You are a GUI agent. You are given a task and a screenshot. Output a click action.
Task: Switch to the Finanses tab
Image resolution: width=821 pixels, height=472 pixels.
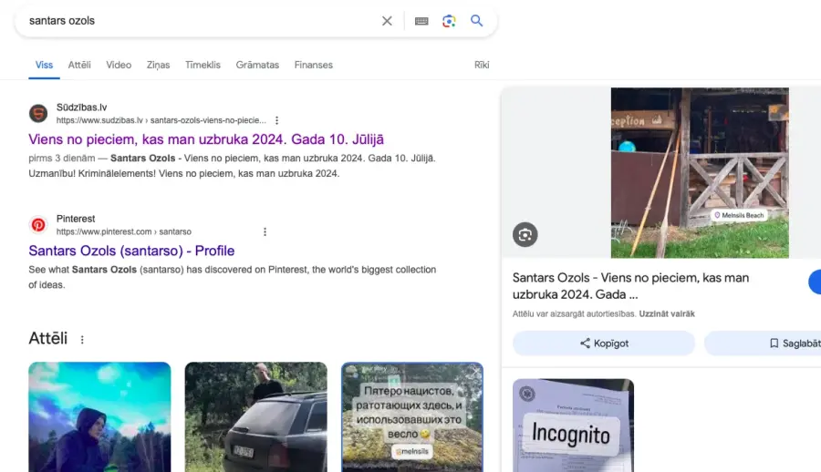coord(314,65)
